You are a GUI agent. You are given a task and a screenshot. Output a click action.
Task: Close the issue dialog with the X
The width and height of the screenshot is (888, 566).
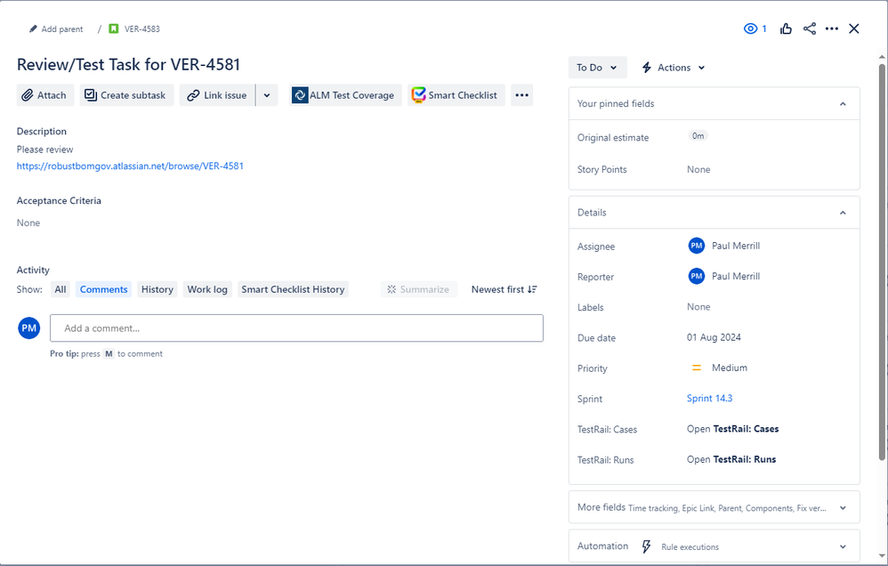(x=854, y=28)
